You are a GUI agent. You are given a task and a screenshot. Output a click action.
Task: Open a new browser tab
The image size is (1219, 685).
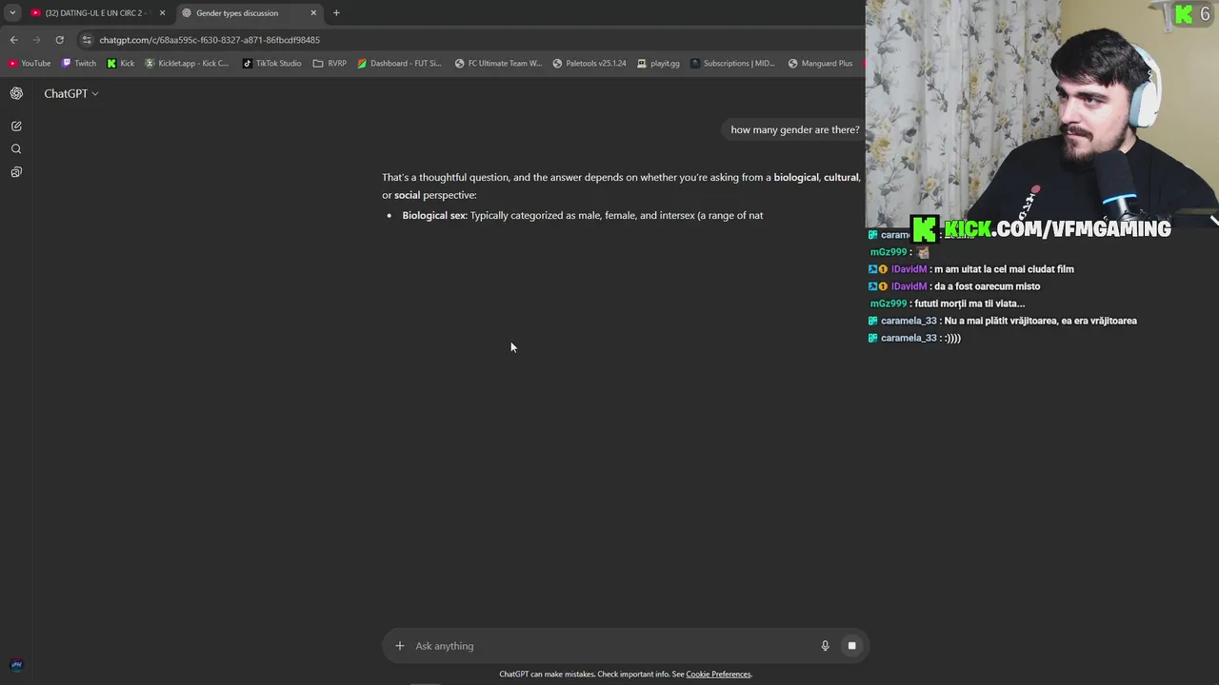tap(336, 13)
